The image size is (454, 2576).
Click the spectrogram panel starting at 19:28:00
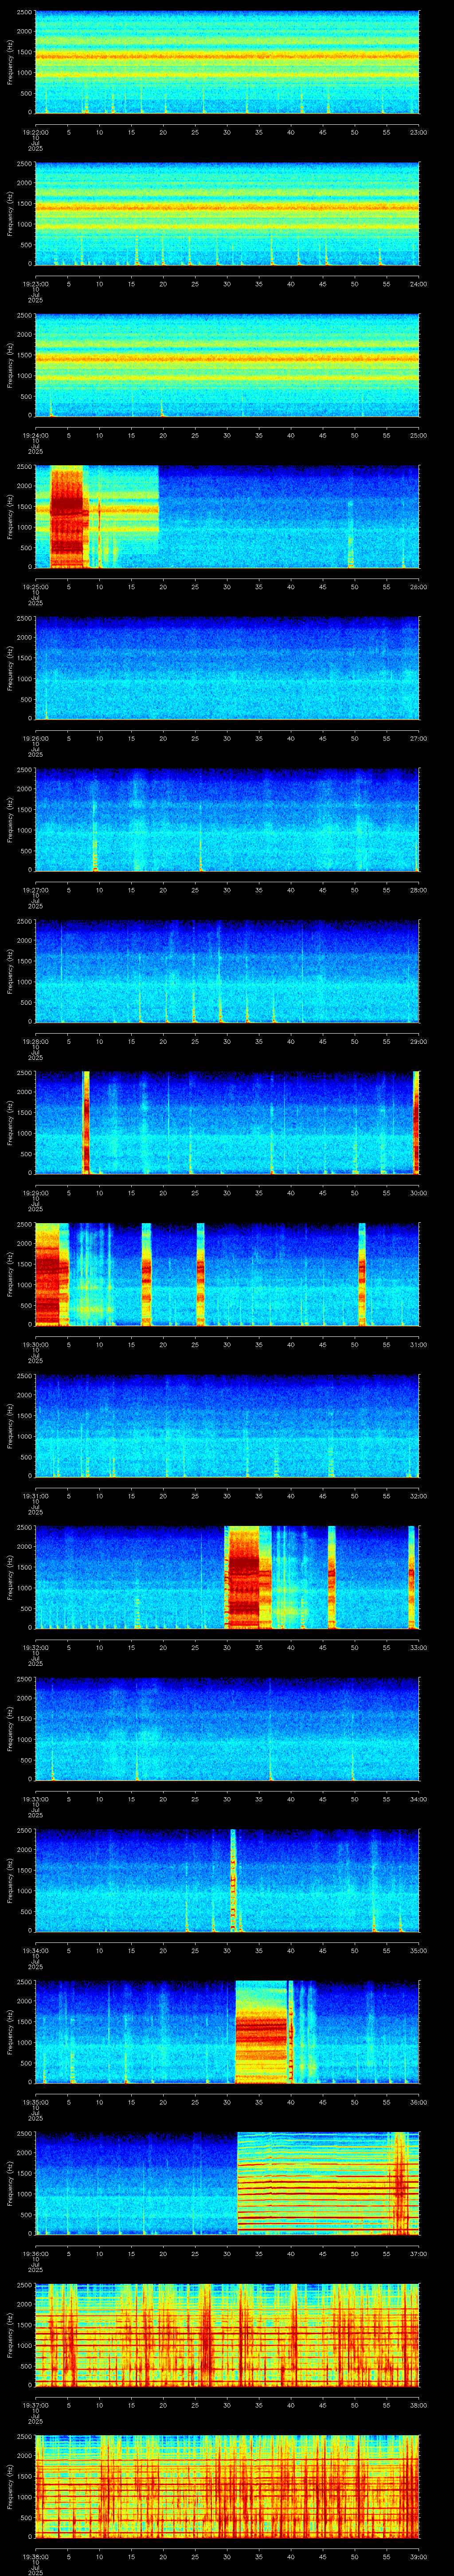(227, 972)
